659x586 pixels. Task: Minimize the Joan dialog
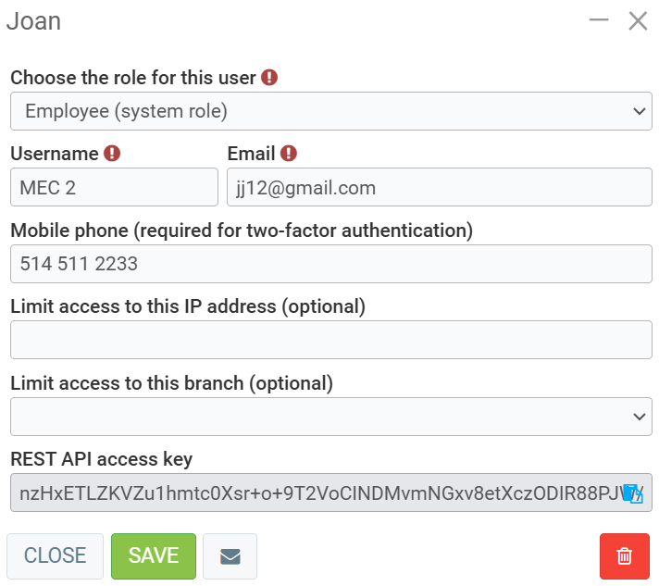tap(599, 20)
